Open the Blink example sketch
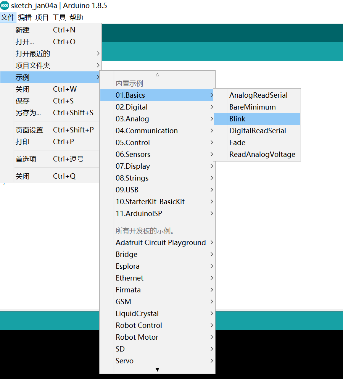Screen dimensions: 343x379 (x=257, y=119)
